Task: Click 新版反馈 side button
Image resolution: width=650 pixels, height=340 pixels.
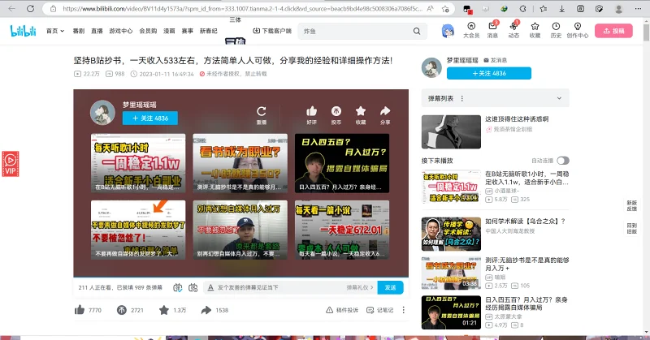Action: pos(632,205)
